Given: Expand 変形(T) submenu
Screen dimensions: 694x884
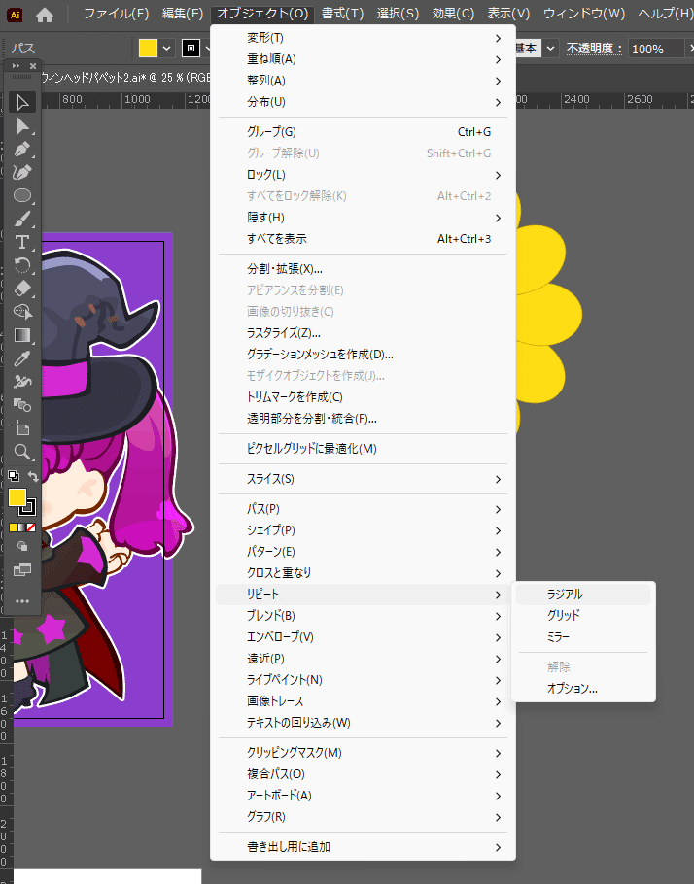Looking at the screenshot, I should click(x=363, y=38).
